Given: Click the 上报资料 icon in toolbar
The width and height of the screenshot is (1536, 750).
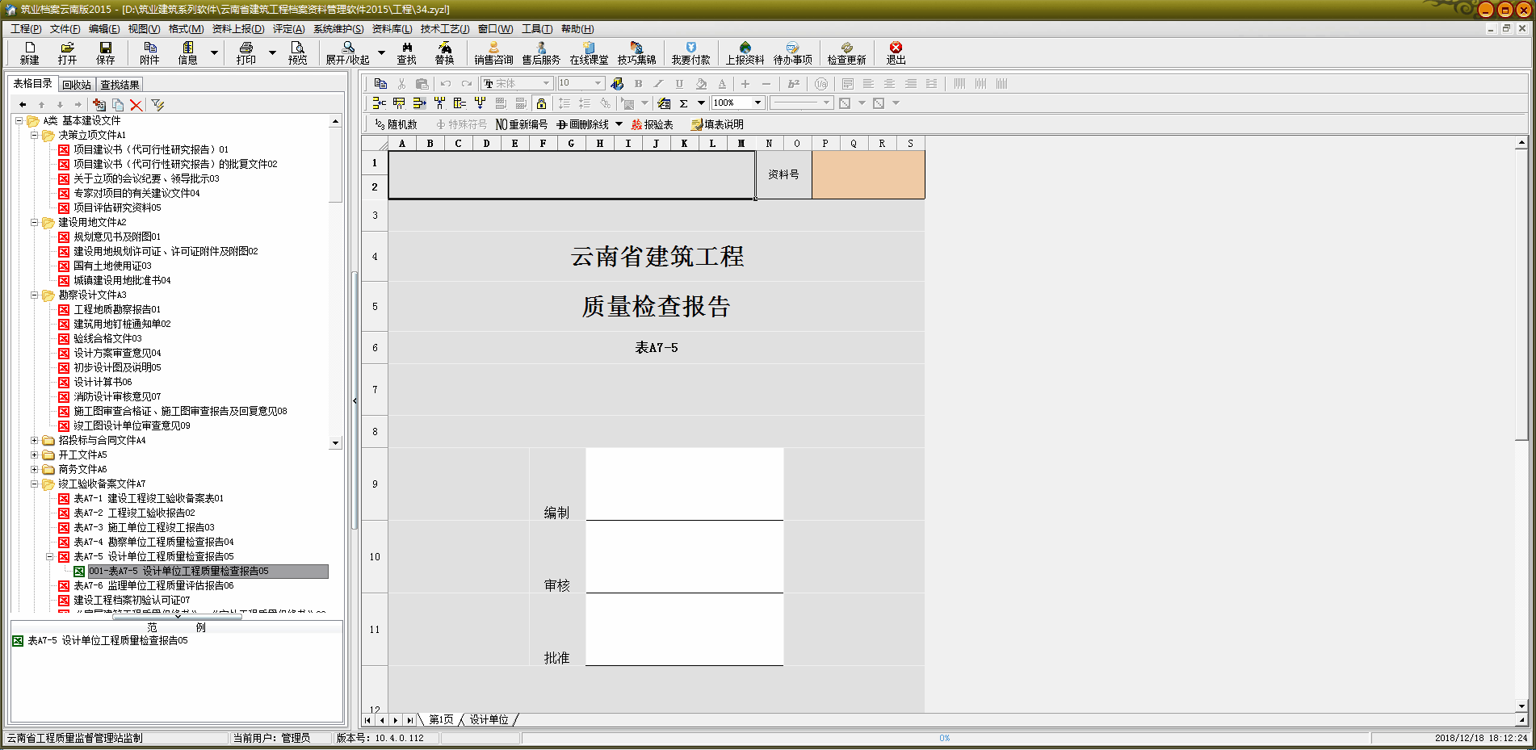Looking at the screenshot, I should [744, 52].
